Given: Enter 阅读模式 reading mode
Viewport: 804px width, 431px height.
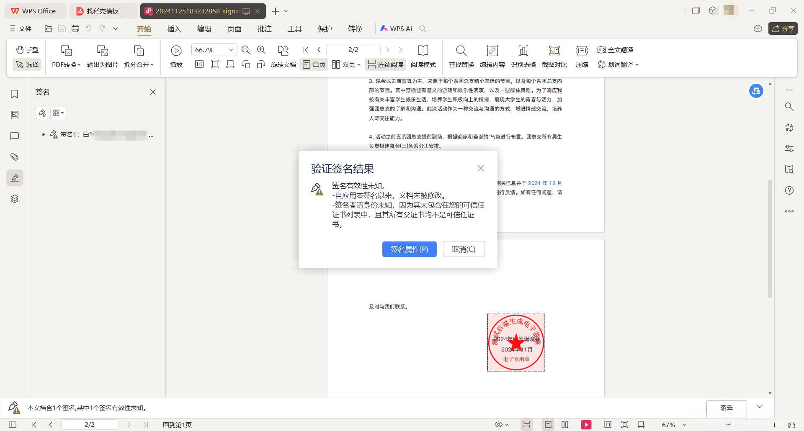Looking at the screenshot, I should [x=423, y=56].
